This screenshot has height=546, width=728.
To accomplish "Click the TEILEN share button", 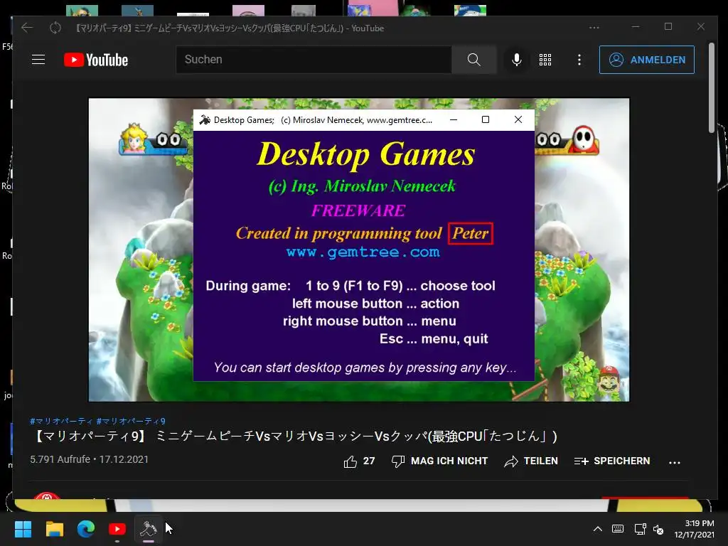I will (x=531, y=461).
